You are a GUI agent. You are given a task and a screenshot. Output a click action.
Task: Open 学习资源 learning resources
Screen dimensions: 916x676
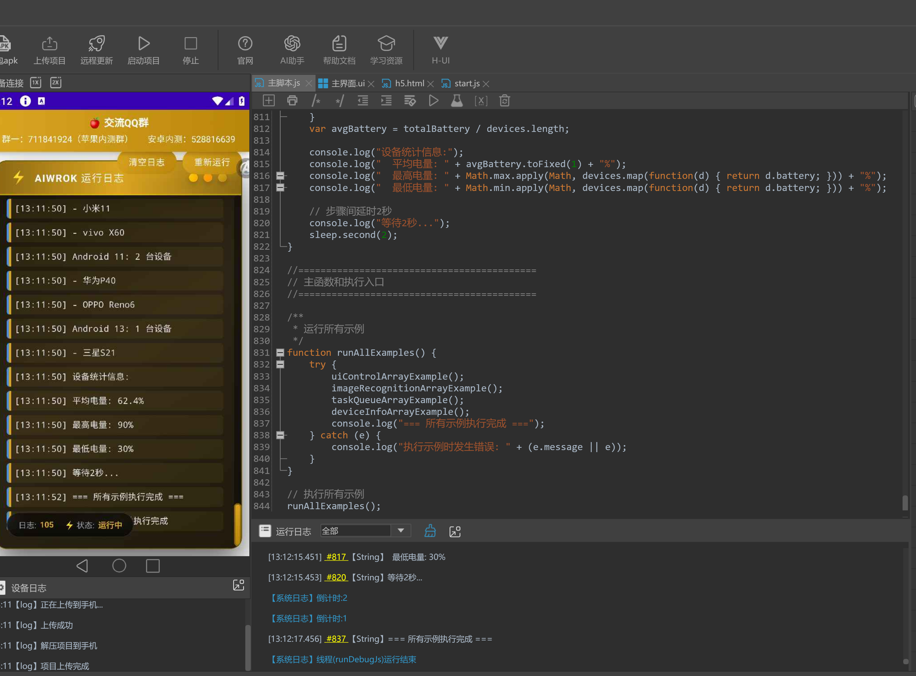[386, 50]
